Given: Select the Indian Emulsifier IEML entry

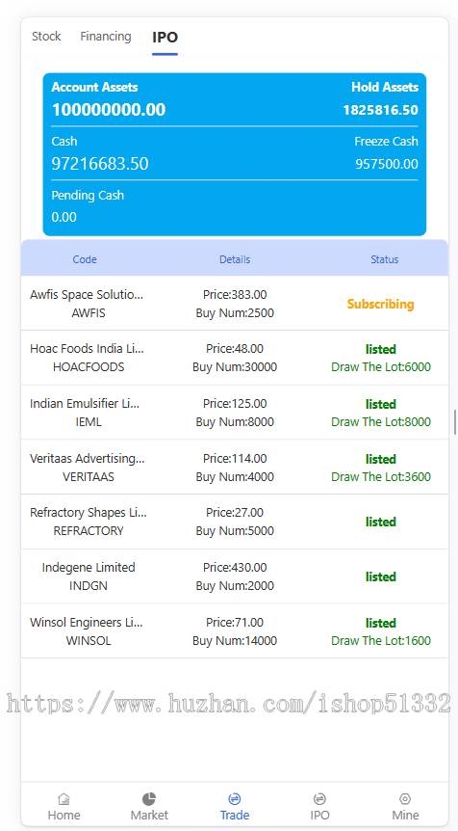Looking at the screenshot, I should pos(234,413).
